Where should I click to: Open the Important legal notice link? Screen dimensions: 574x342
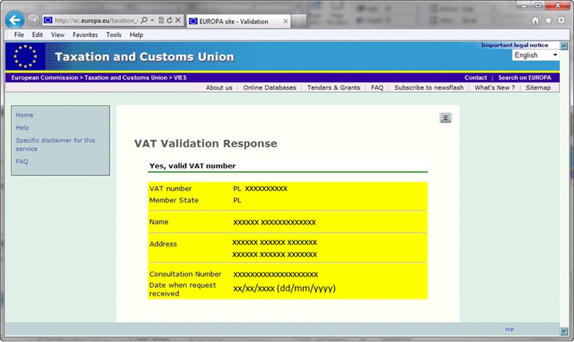[x=514, y=45]
